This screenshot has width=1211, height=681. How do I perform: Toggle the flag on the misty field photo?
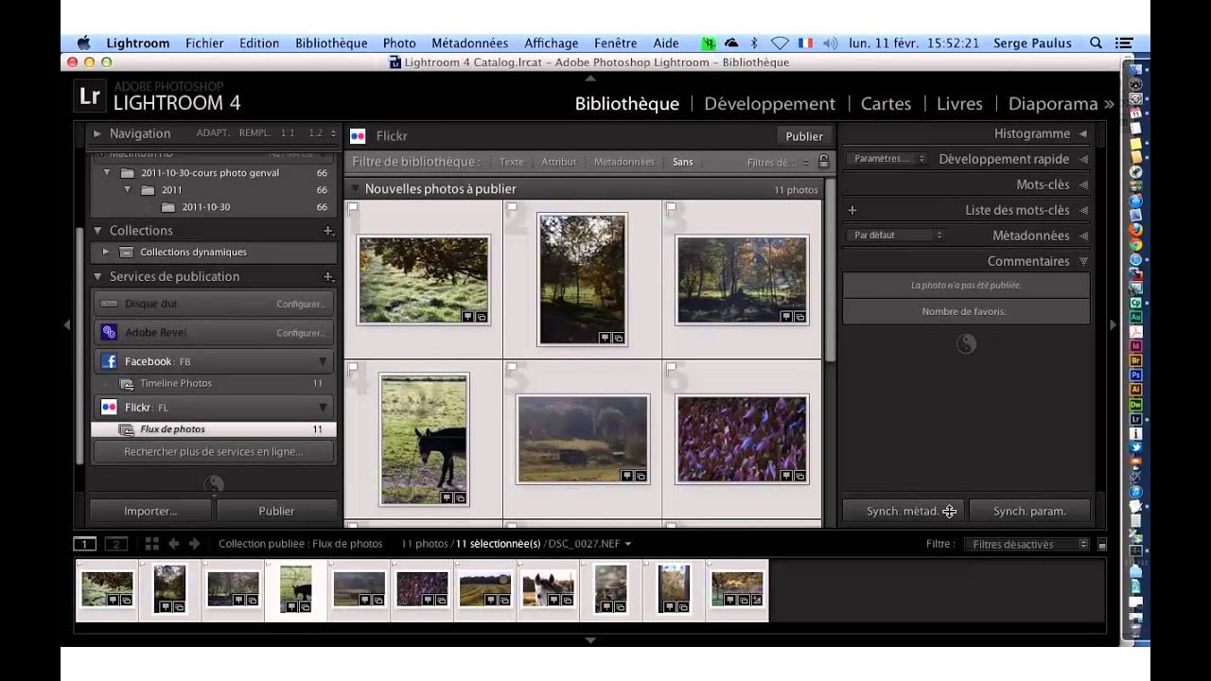pyautogui.click(x=512, y=367)
